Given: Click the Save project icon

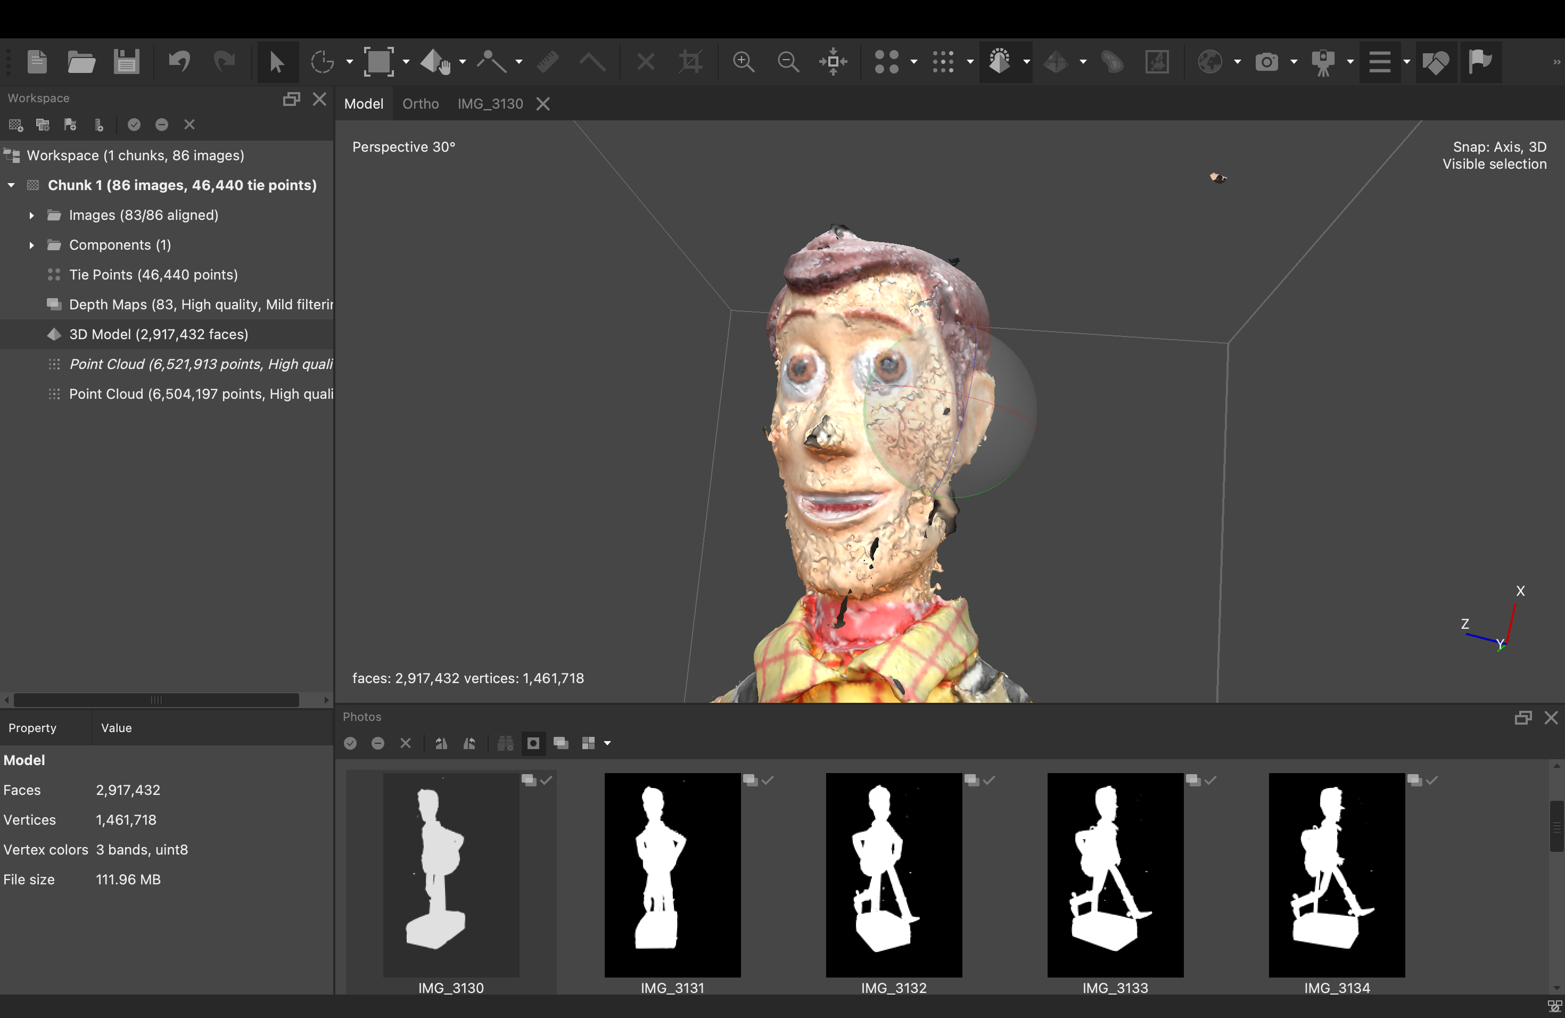Looking at the screenshot, I should tap(126, 62).
